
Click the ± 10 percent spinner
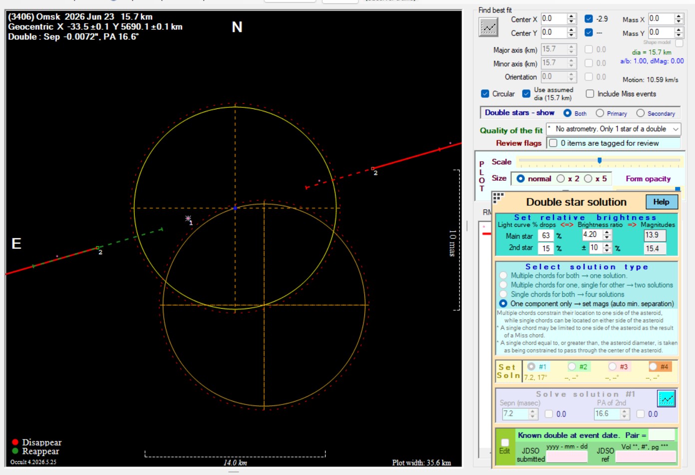click(607, 248)
